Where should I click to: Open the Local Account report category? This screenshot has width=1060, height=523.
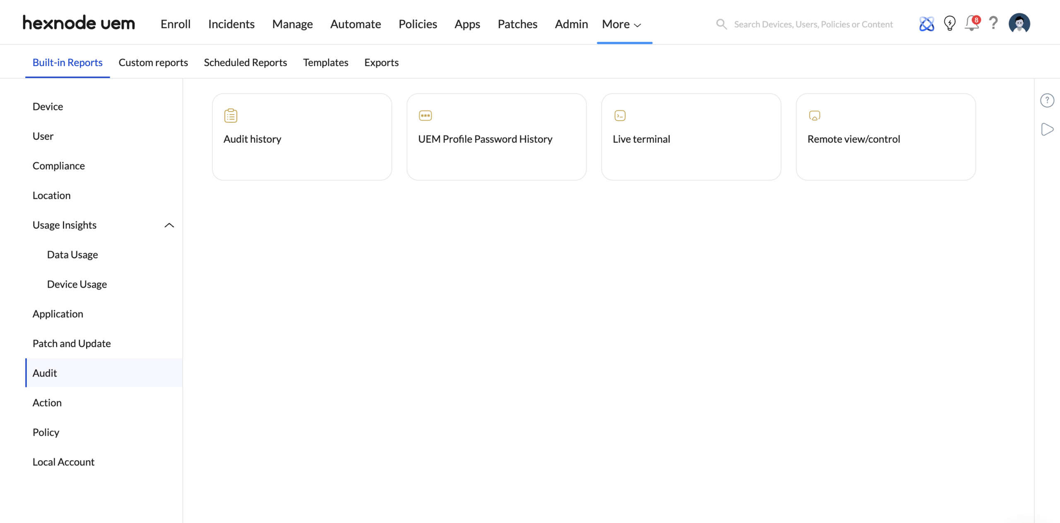click(63, 462)
